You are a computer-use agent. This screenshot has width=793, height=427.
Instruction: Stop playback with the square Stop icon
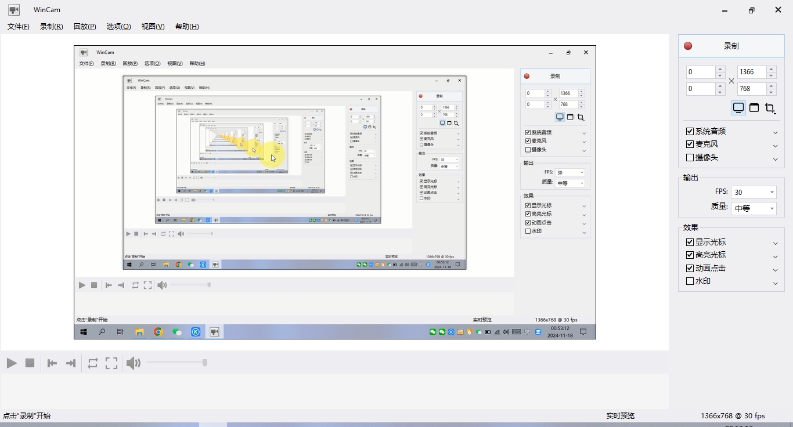click(30, 363)
